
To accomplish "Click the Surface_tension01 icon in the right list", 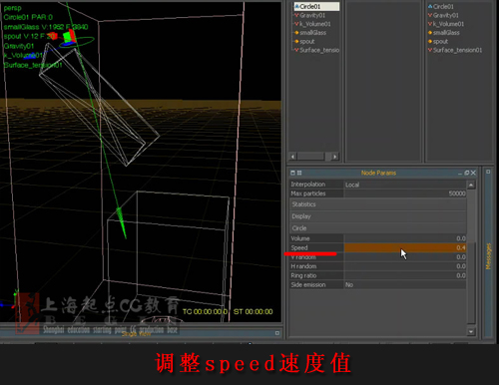I will [x=430, y=50].
